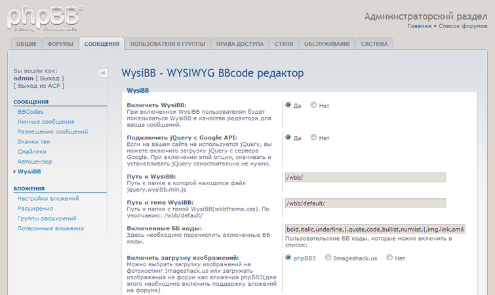
Task: Switch to the СООБЩЕНИЯ tab
Action: click(102, 44)
